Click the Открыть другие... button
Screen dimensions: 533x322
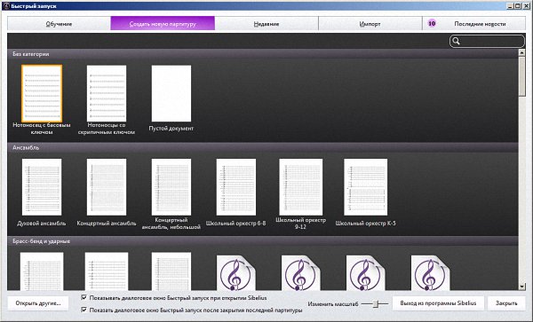pyautogui.click(x=38, y=303)
